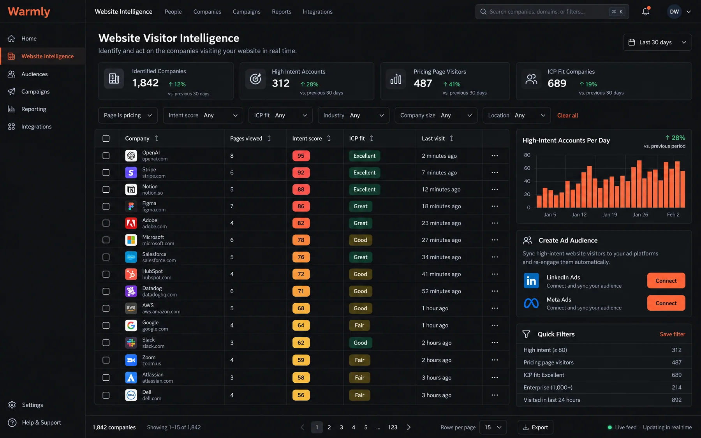Image resolution: width=701 pixels, height=438 pixels.
Task: Select Website Intelligence in sidebar
Action: [x=43, y=56]
